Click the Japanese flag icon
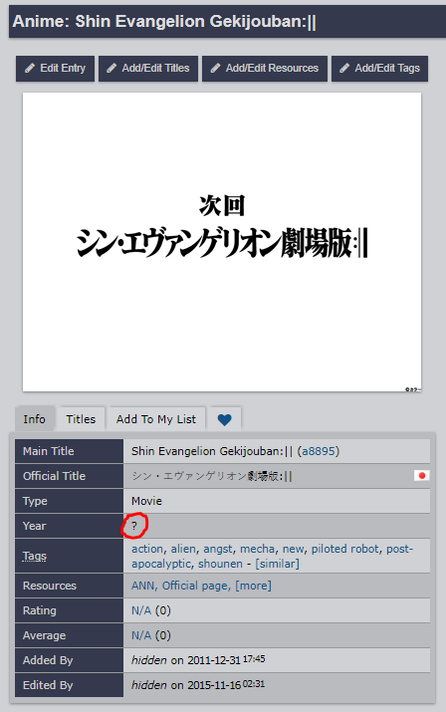Viewport: 446px width, 712px height. pyautogui.click(x=422, y=475)
